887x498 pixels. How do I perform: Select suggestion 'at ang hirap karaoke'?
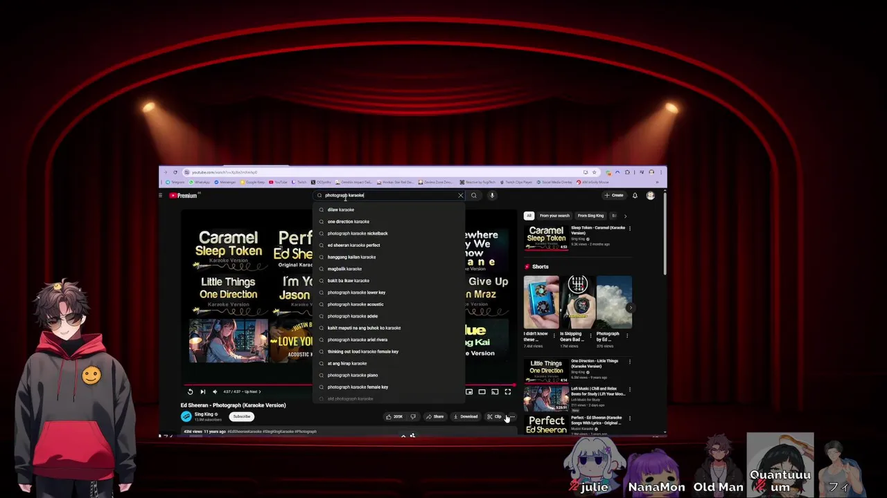(388, 363)
